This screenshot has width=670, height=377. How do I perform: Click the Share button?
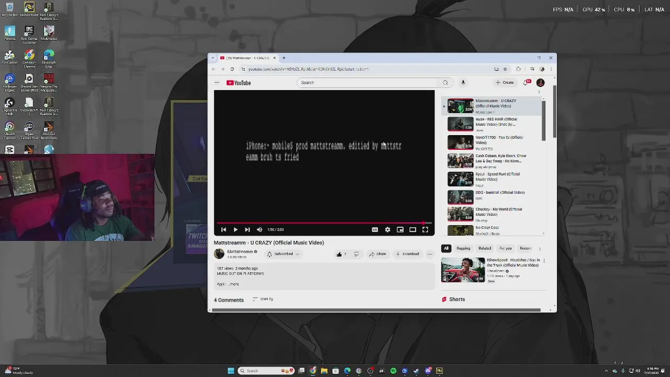pyautogui.click(x=377, y=254)
